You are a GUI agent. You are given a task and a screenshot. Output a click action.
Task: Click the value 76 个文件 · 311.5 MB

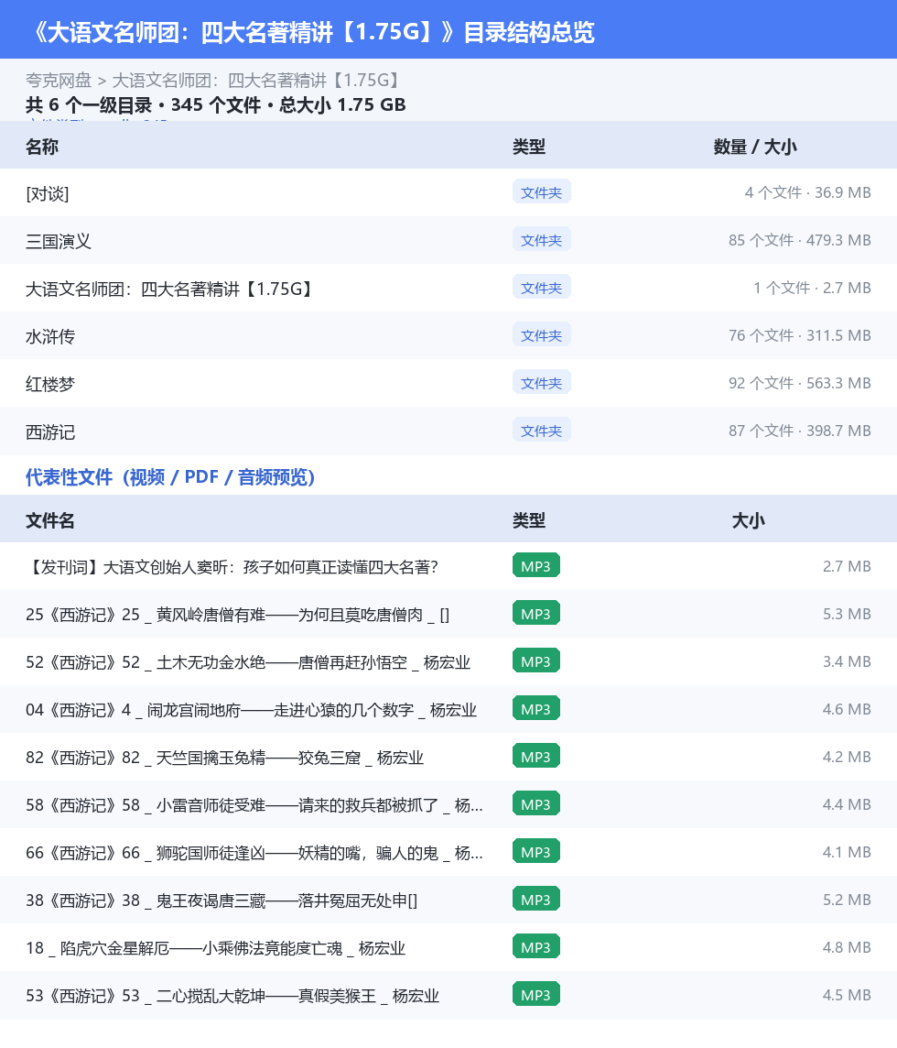[x=799, y=335]
